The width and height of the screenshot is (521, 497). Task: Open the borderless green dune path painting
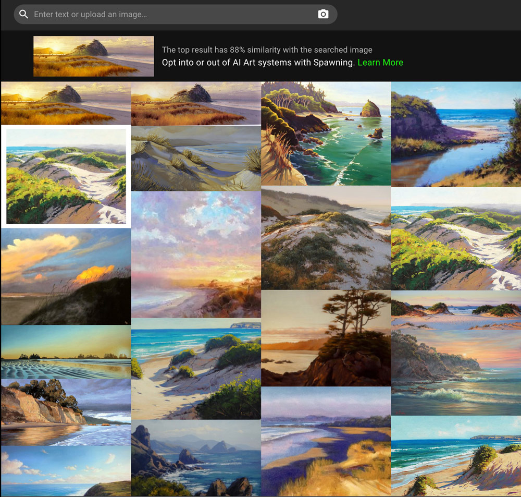coord(456,239)
